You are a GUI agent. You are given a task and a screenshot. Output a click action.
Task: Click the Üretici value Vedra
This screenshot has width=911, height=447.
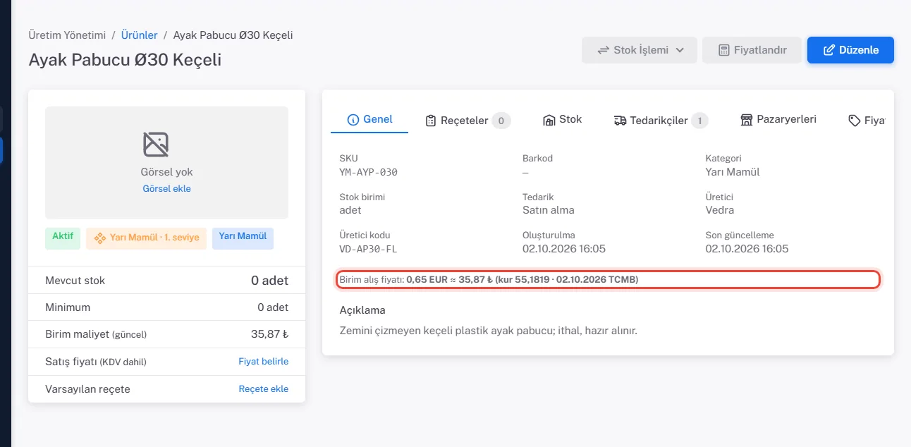[719, 210]
